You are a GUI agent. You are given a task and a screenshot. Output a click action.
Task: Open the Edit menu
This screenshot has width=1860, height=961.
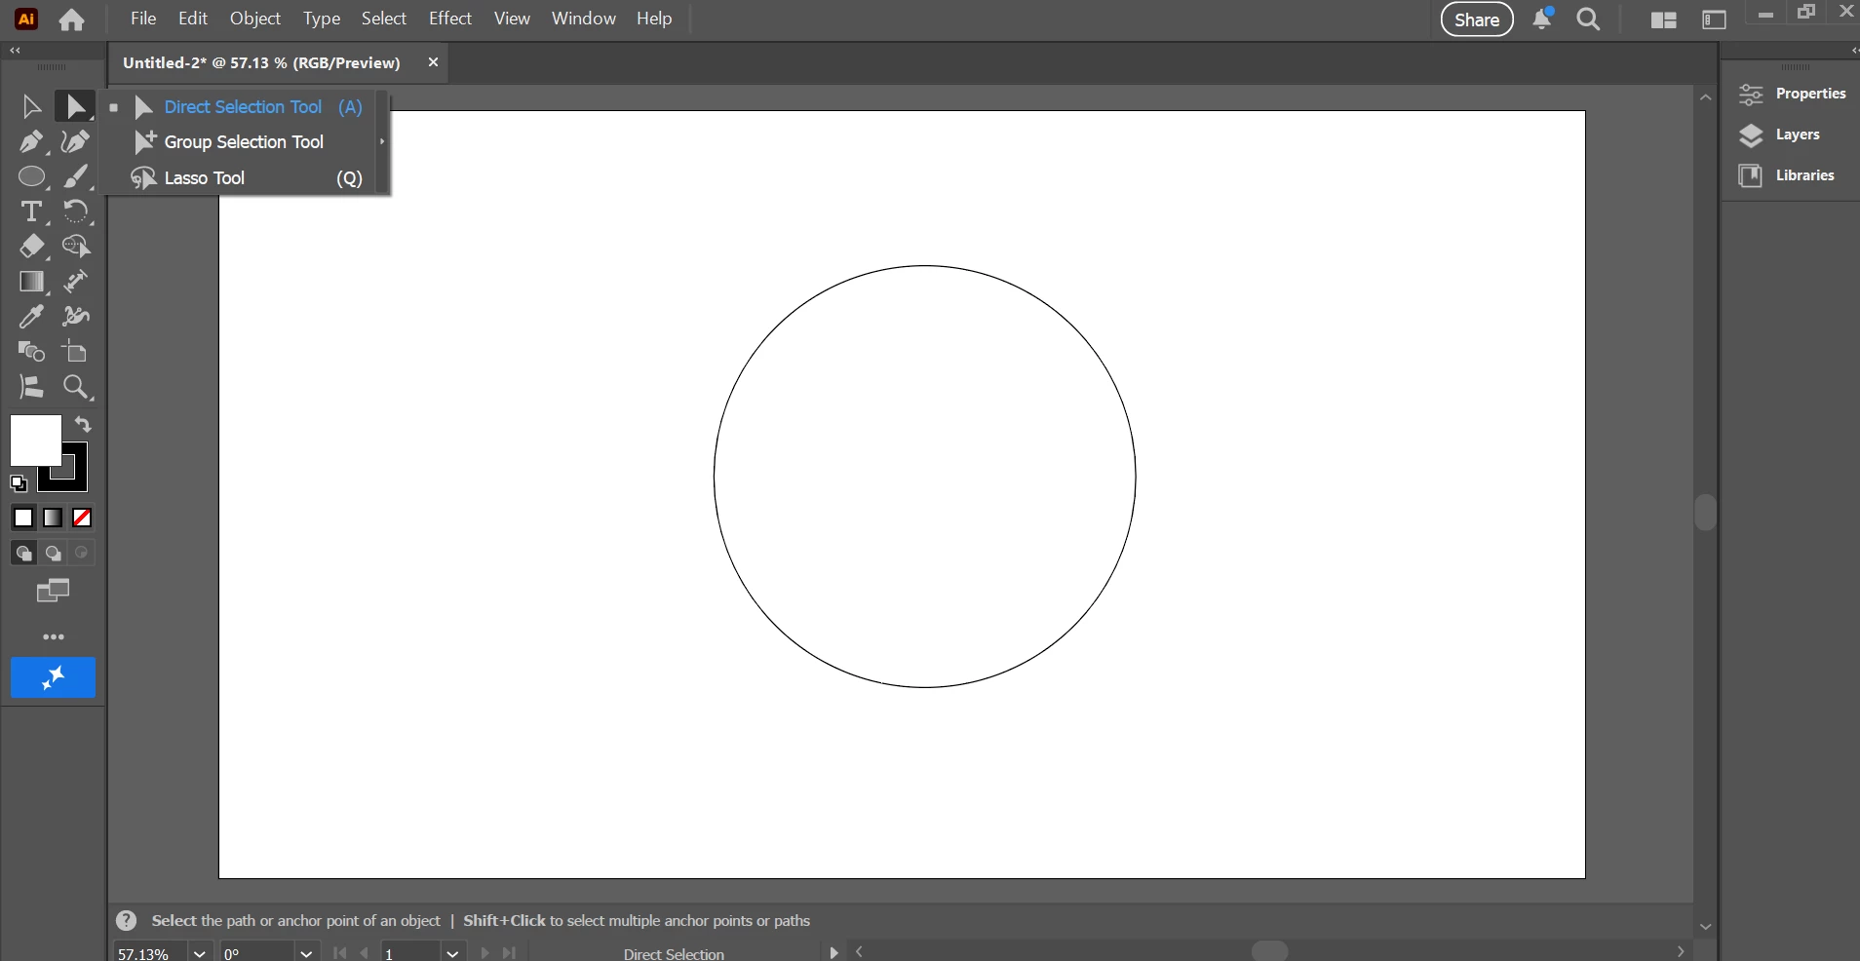pyautogui.click(x=193, y=19)
